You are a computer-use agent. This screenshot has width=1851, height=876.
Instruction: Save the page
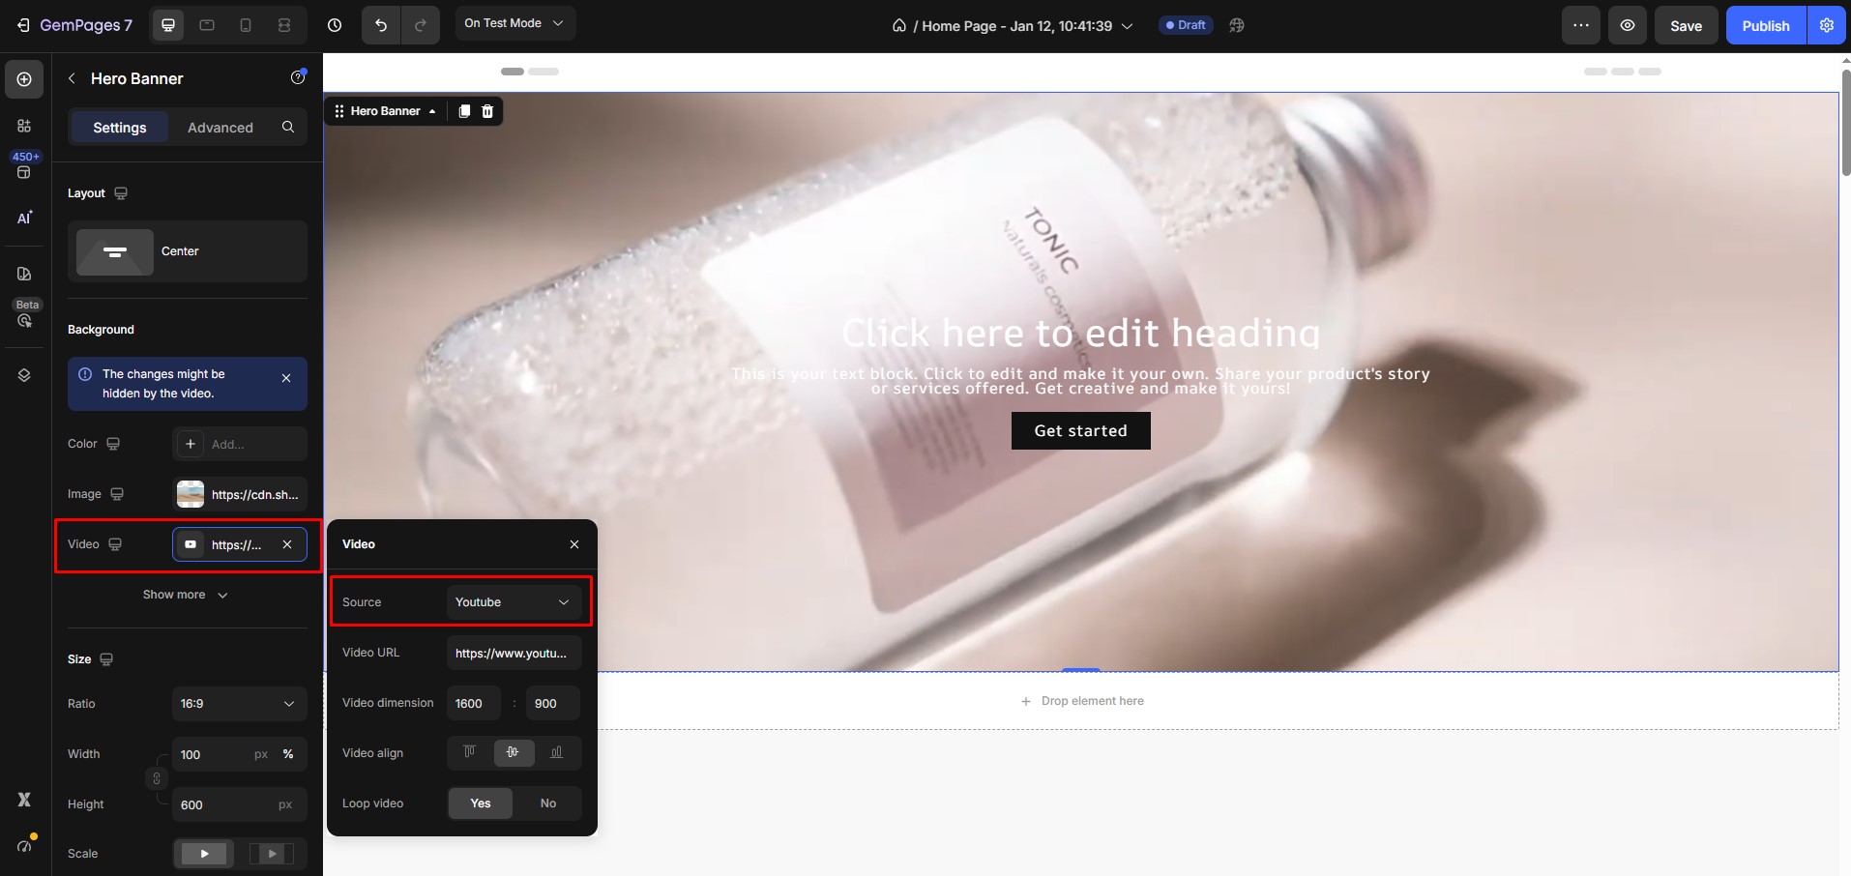(1686, 25)
